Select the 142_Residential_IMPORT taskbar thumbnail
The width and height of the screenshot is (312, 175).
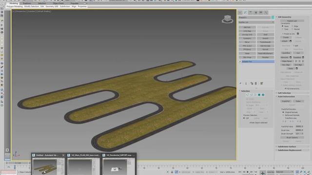coord(119,164)
